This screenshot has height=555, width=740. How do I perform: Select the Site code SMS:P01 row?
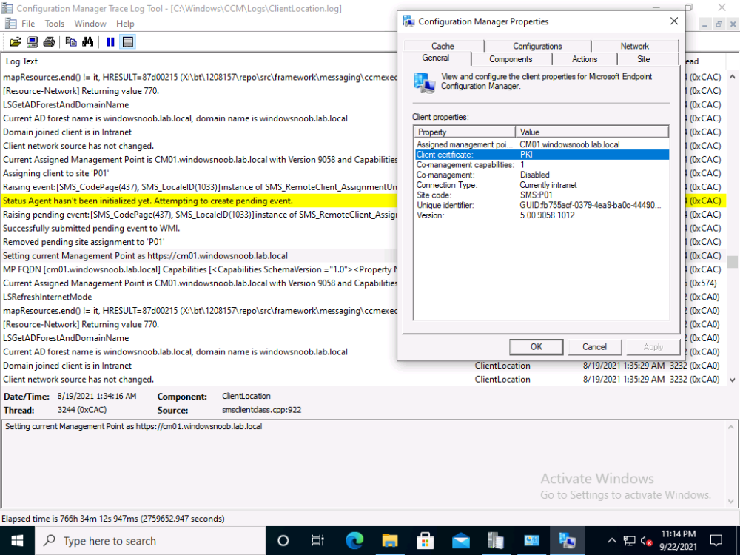542,195
